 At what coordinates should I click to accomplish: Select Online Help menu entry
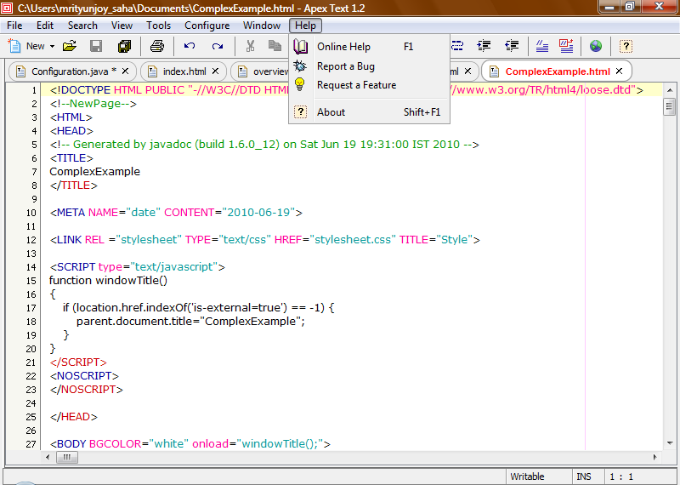tap(369, 47)
